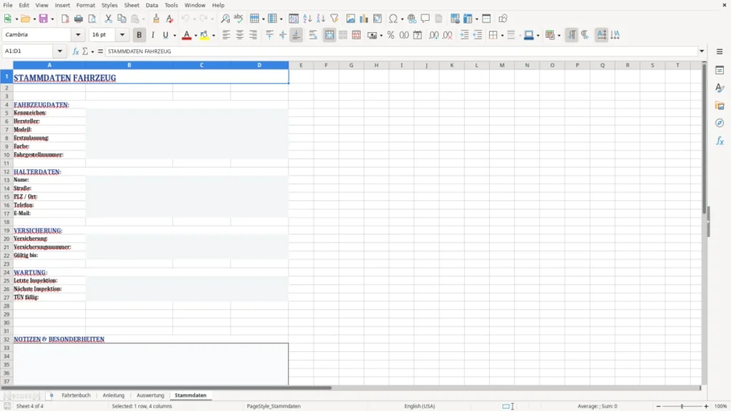Open the Function Wizard fx icon
Viewport: 731px width, 411px height.
point(76,51)
